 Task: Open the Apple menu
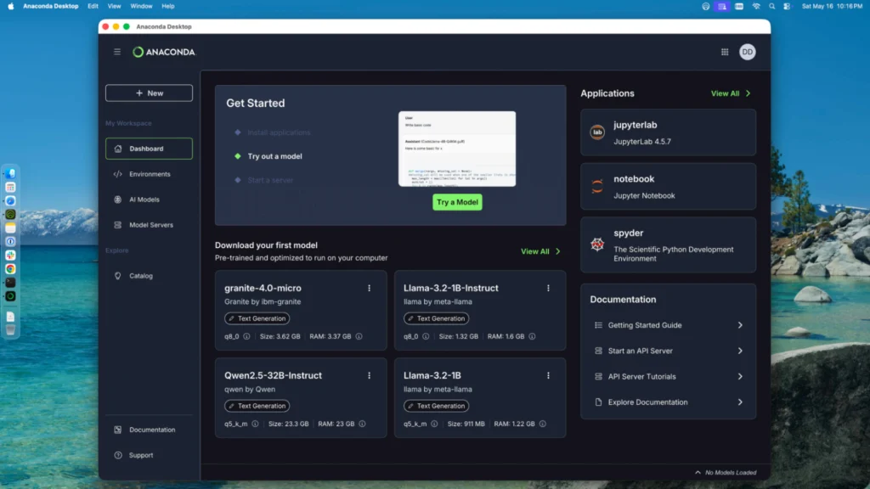coord(10,6)
